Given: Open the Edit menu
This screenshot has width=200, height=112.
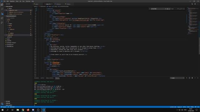Looking at the screenshot, I should coord(7,1).
